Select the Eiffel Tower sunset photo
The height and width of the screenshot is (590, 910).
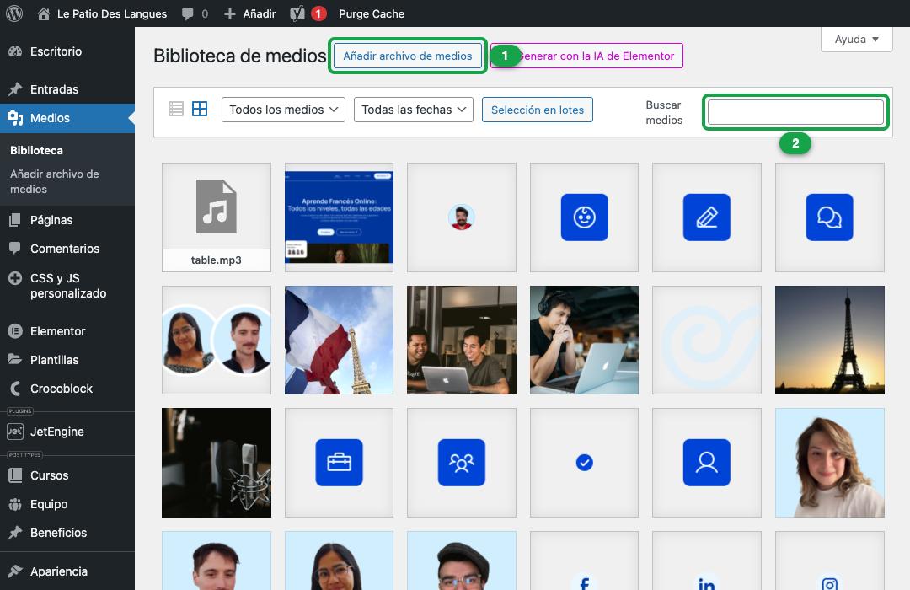point(830,340)
